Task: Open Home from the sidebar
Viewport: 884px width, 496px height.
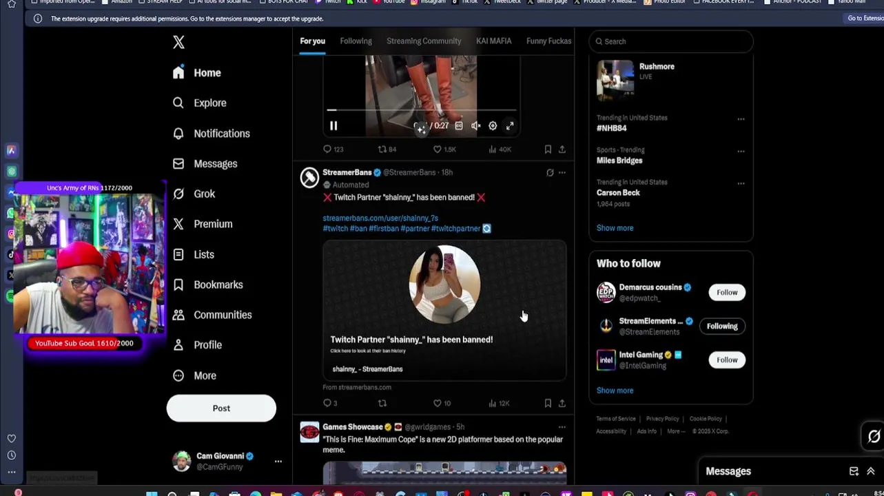Action: coord(197,72)
